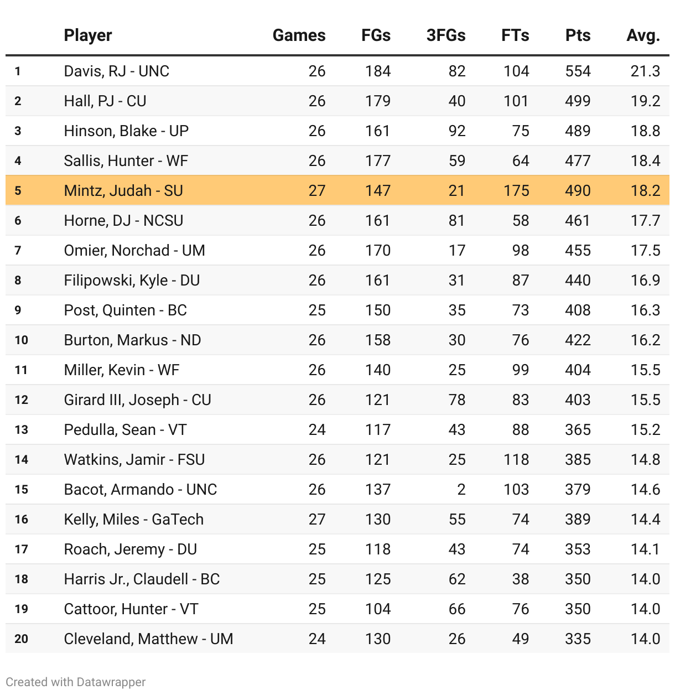Viewport: 675px width, 695px height.
Task: Click rank number 20 in last row
Action: (x=21, y=639)
